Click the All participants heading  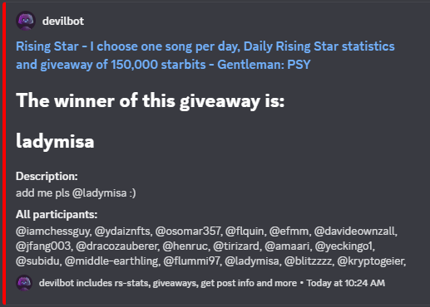click(57, 215)
